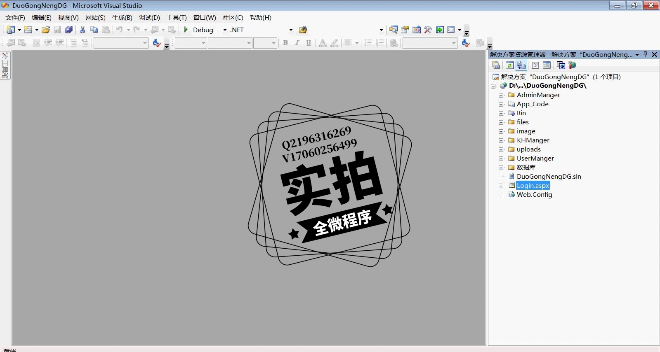Expand the Login.aspx file node
660x352 pixels.
[x=501, y=186]
